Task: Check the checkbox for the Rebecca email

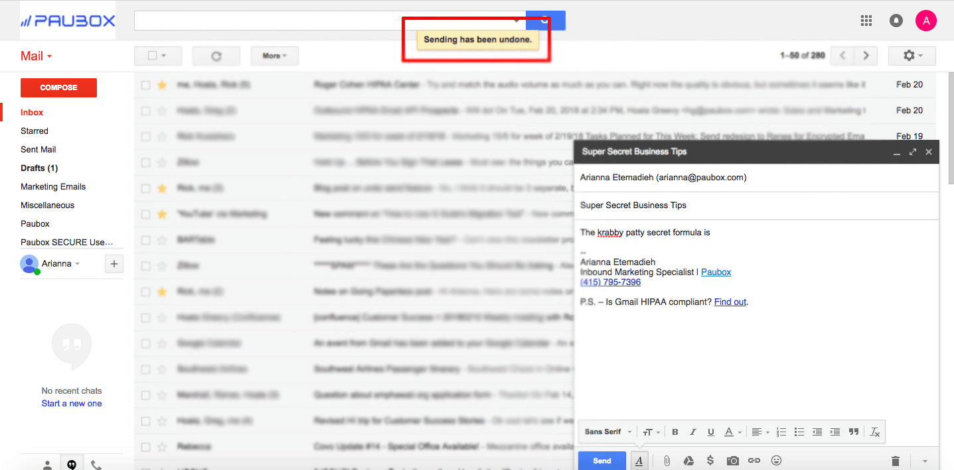Action: click(145, 446)
